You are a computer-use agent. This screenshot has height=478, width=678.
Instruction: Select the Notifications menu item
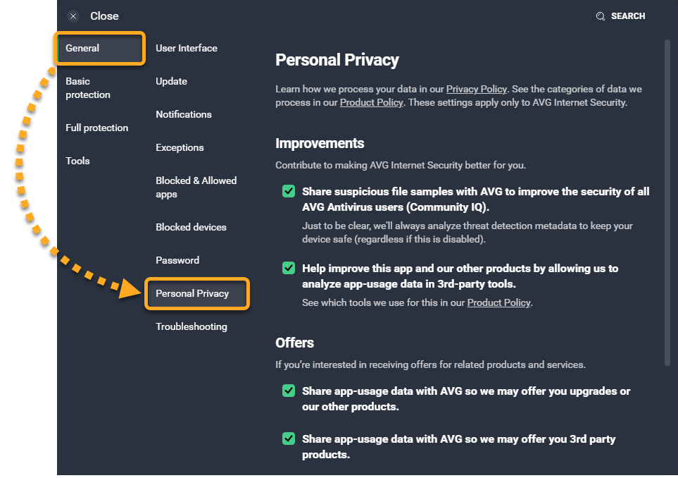point(184,114)
